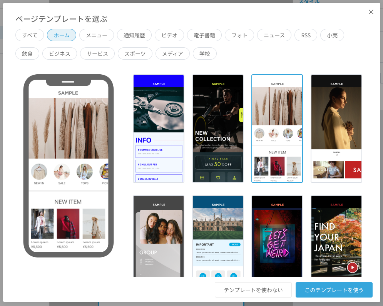Show スポーツ templates

pyautogui.click(x=135, y=54)
